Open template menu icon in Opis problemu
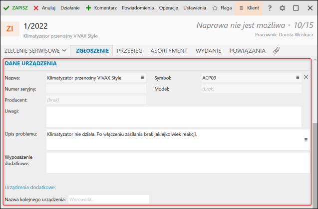Image resolution: width=318 pixels, height=209 pixels. coord(306,140)
